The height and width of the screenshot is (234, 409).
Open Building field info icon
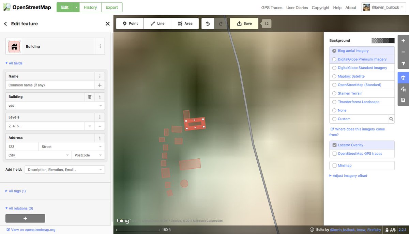click(x=100, y=97)
